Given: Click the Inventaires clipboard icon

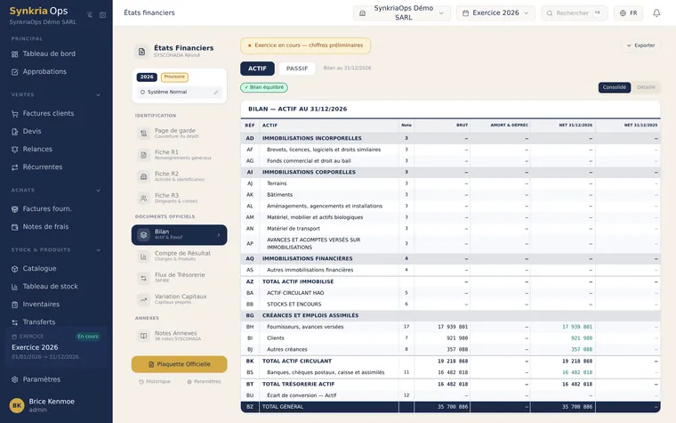Looking at the screenshot, I should [x=14, y=305].
